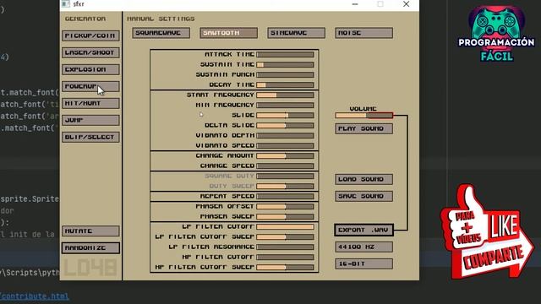Generate a Blip/Select sound
The height and width of the screenshot is (304, 541).
click(x=90, y=137)
